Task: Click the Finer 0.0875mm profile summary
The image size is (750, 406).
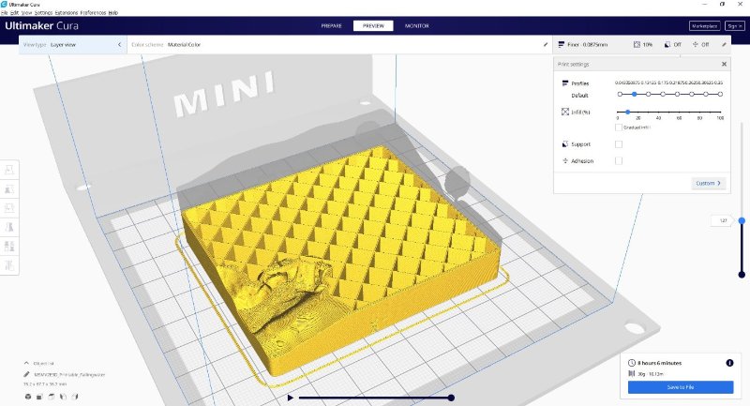Action: pos(583,44)
